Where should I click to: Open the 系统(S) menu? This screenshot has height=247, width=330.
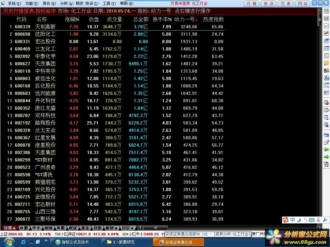pos(15,3)
